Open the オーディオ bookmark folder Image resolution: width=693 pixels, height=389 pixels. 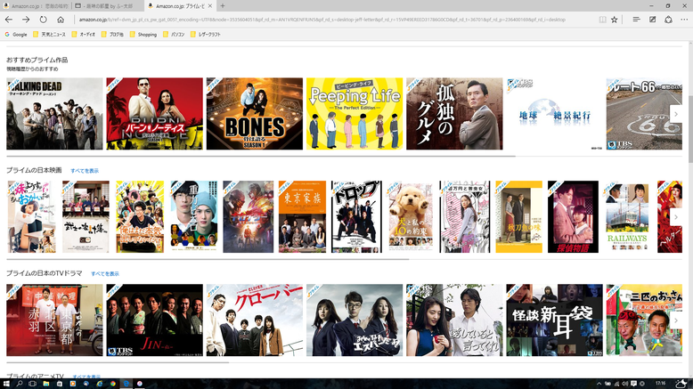coord(84,34)
